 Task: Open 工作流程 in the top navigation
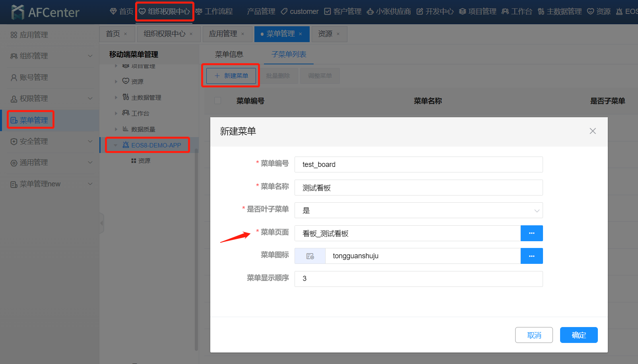click(214, 12)
